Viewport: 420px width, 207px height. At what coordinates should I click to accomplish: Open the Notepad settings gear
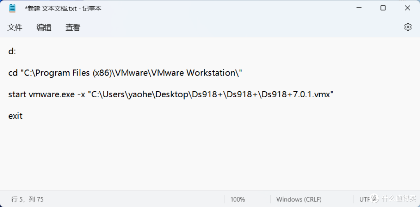point(408,27)
